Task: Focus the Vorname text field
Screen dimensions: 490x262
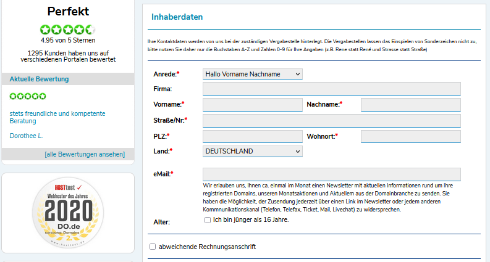Action: point(253,105)
